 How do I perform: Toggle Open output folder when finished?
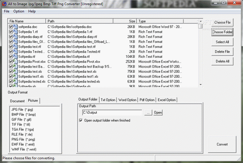pyautogui.click(x=81, y=120)
